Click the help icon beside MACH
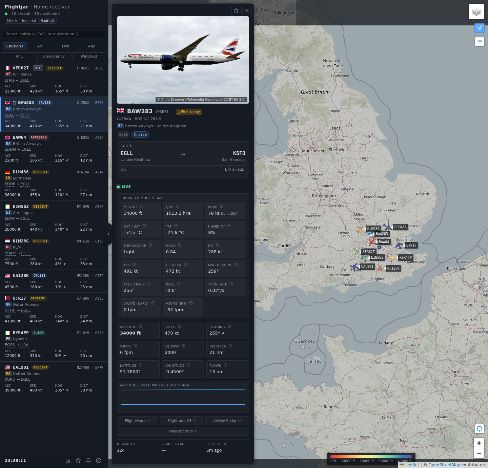This screenshot has height=468, width=488. 180,245
